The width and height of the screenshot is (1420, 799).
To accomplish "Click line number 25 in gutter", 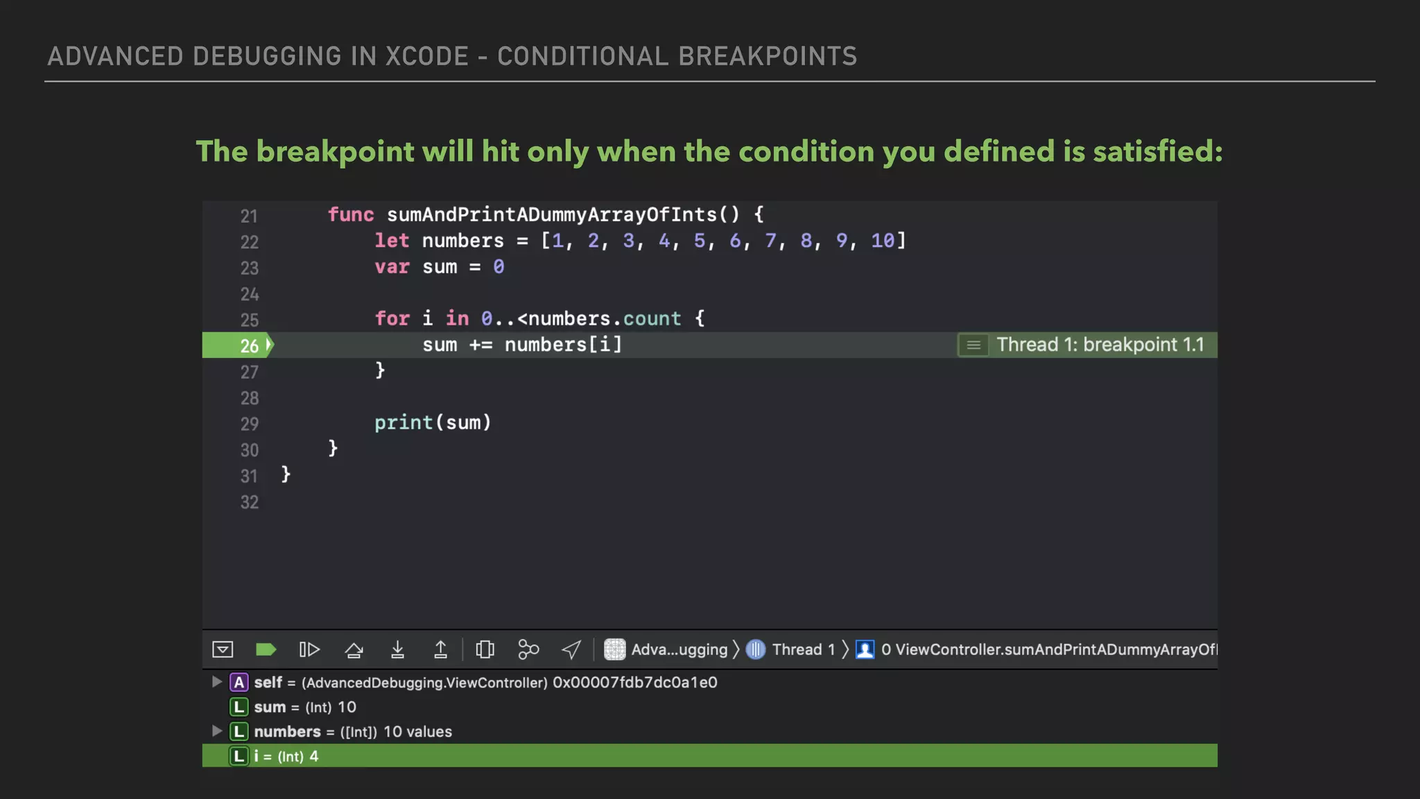I will tap(249, 320).
